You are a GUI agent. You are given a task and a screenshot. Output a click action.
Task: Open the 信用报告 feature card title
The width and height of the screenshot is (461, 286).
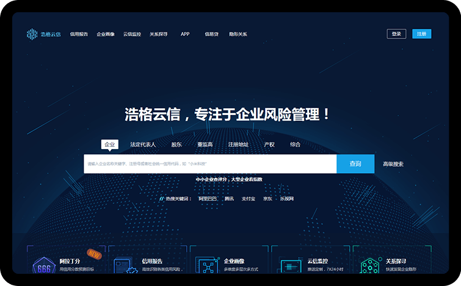152,262
